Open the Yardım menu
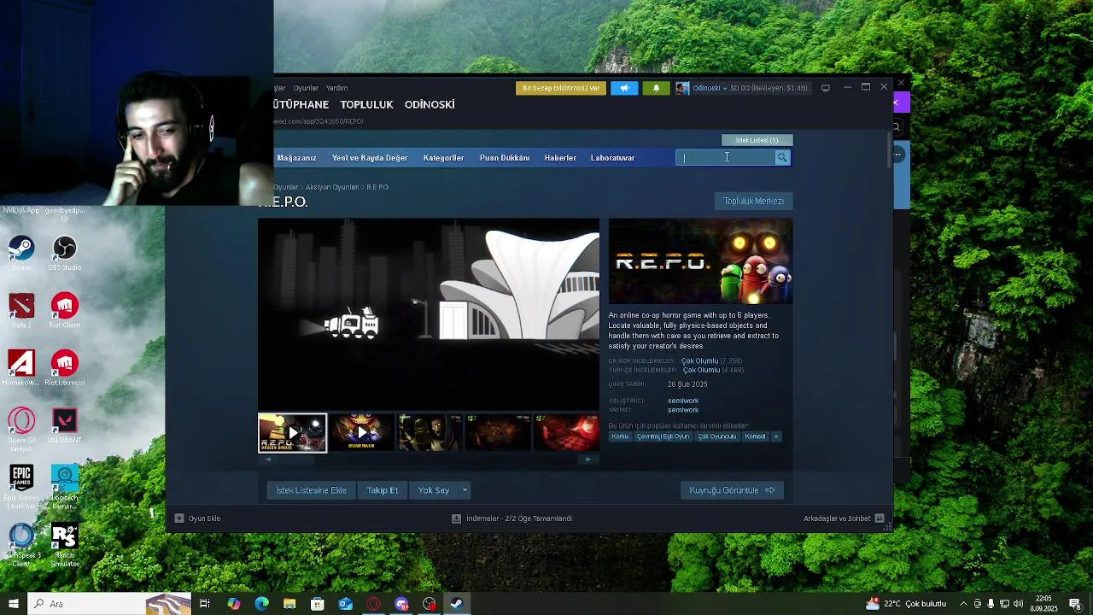 336,88
